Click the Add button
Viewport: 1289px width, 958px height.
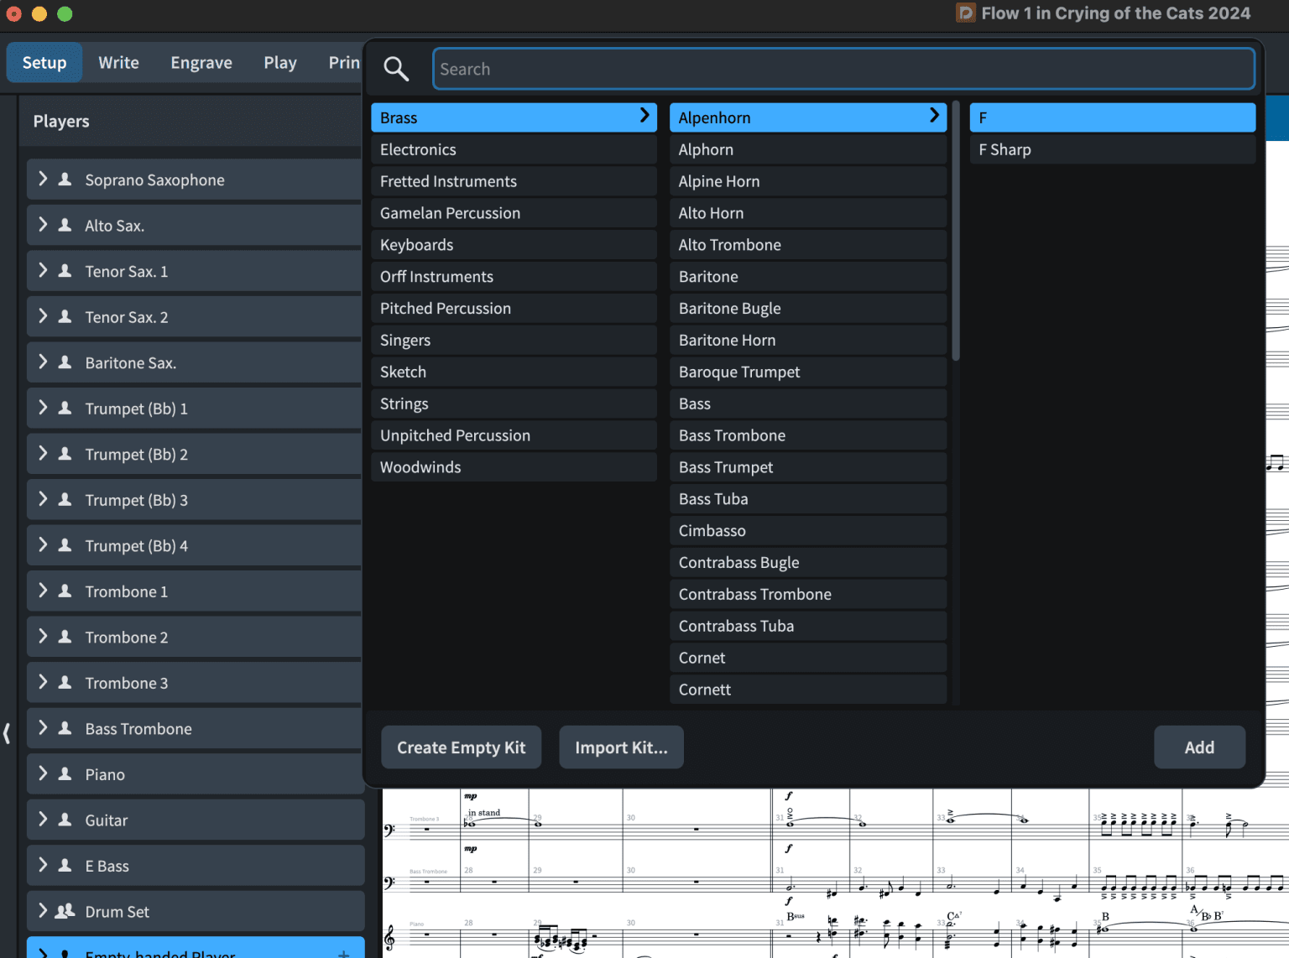pyautogui.click(x=1199, y=747)
